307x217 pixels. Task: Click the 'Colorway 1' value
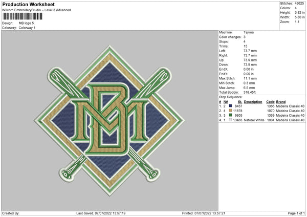coord(27,28)
